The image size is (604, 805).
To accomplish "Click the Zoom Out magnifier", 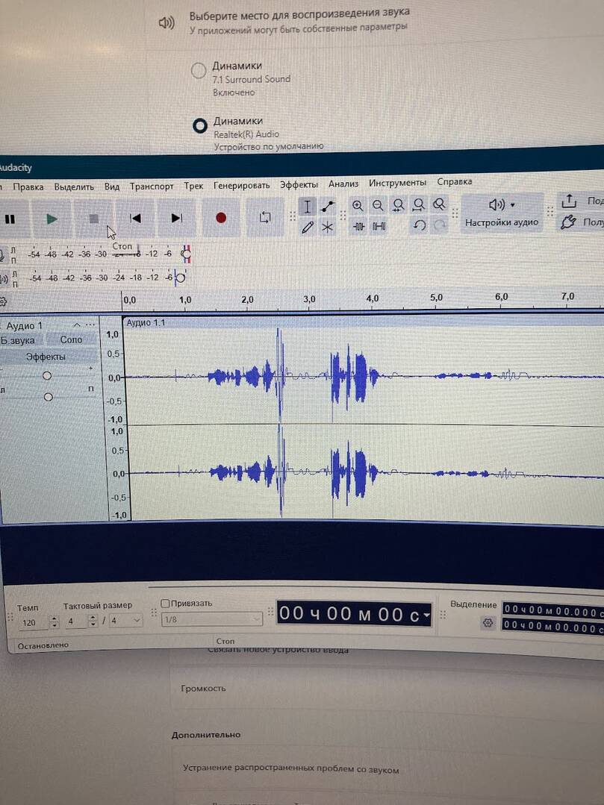I will [378, 206].
